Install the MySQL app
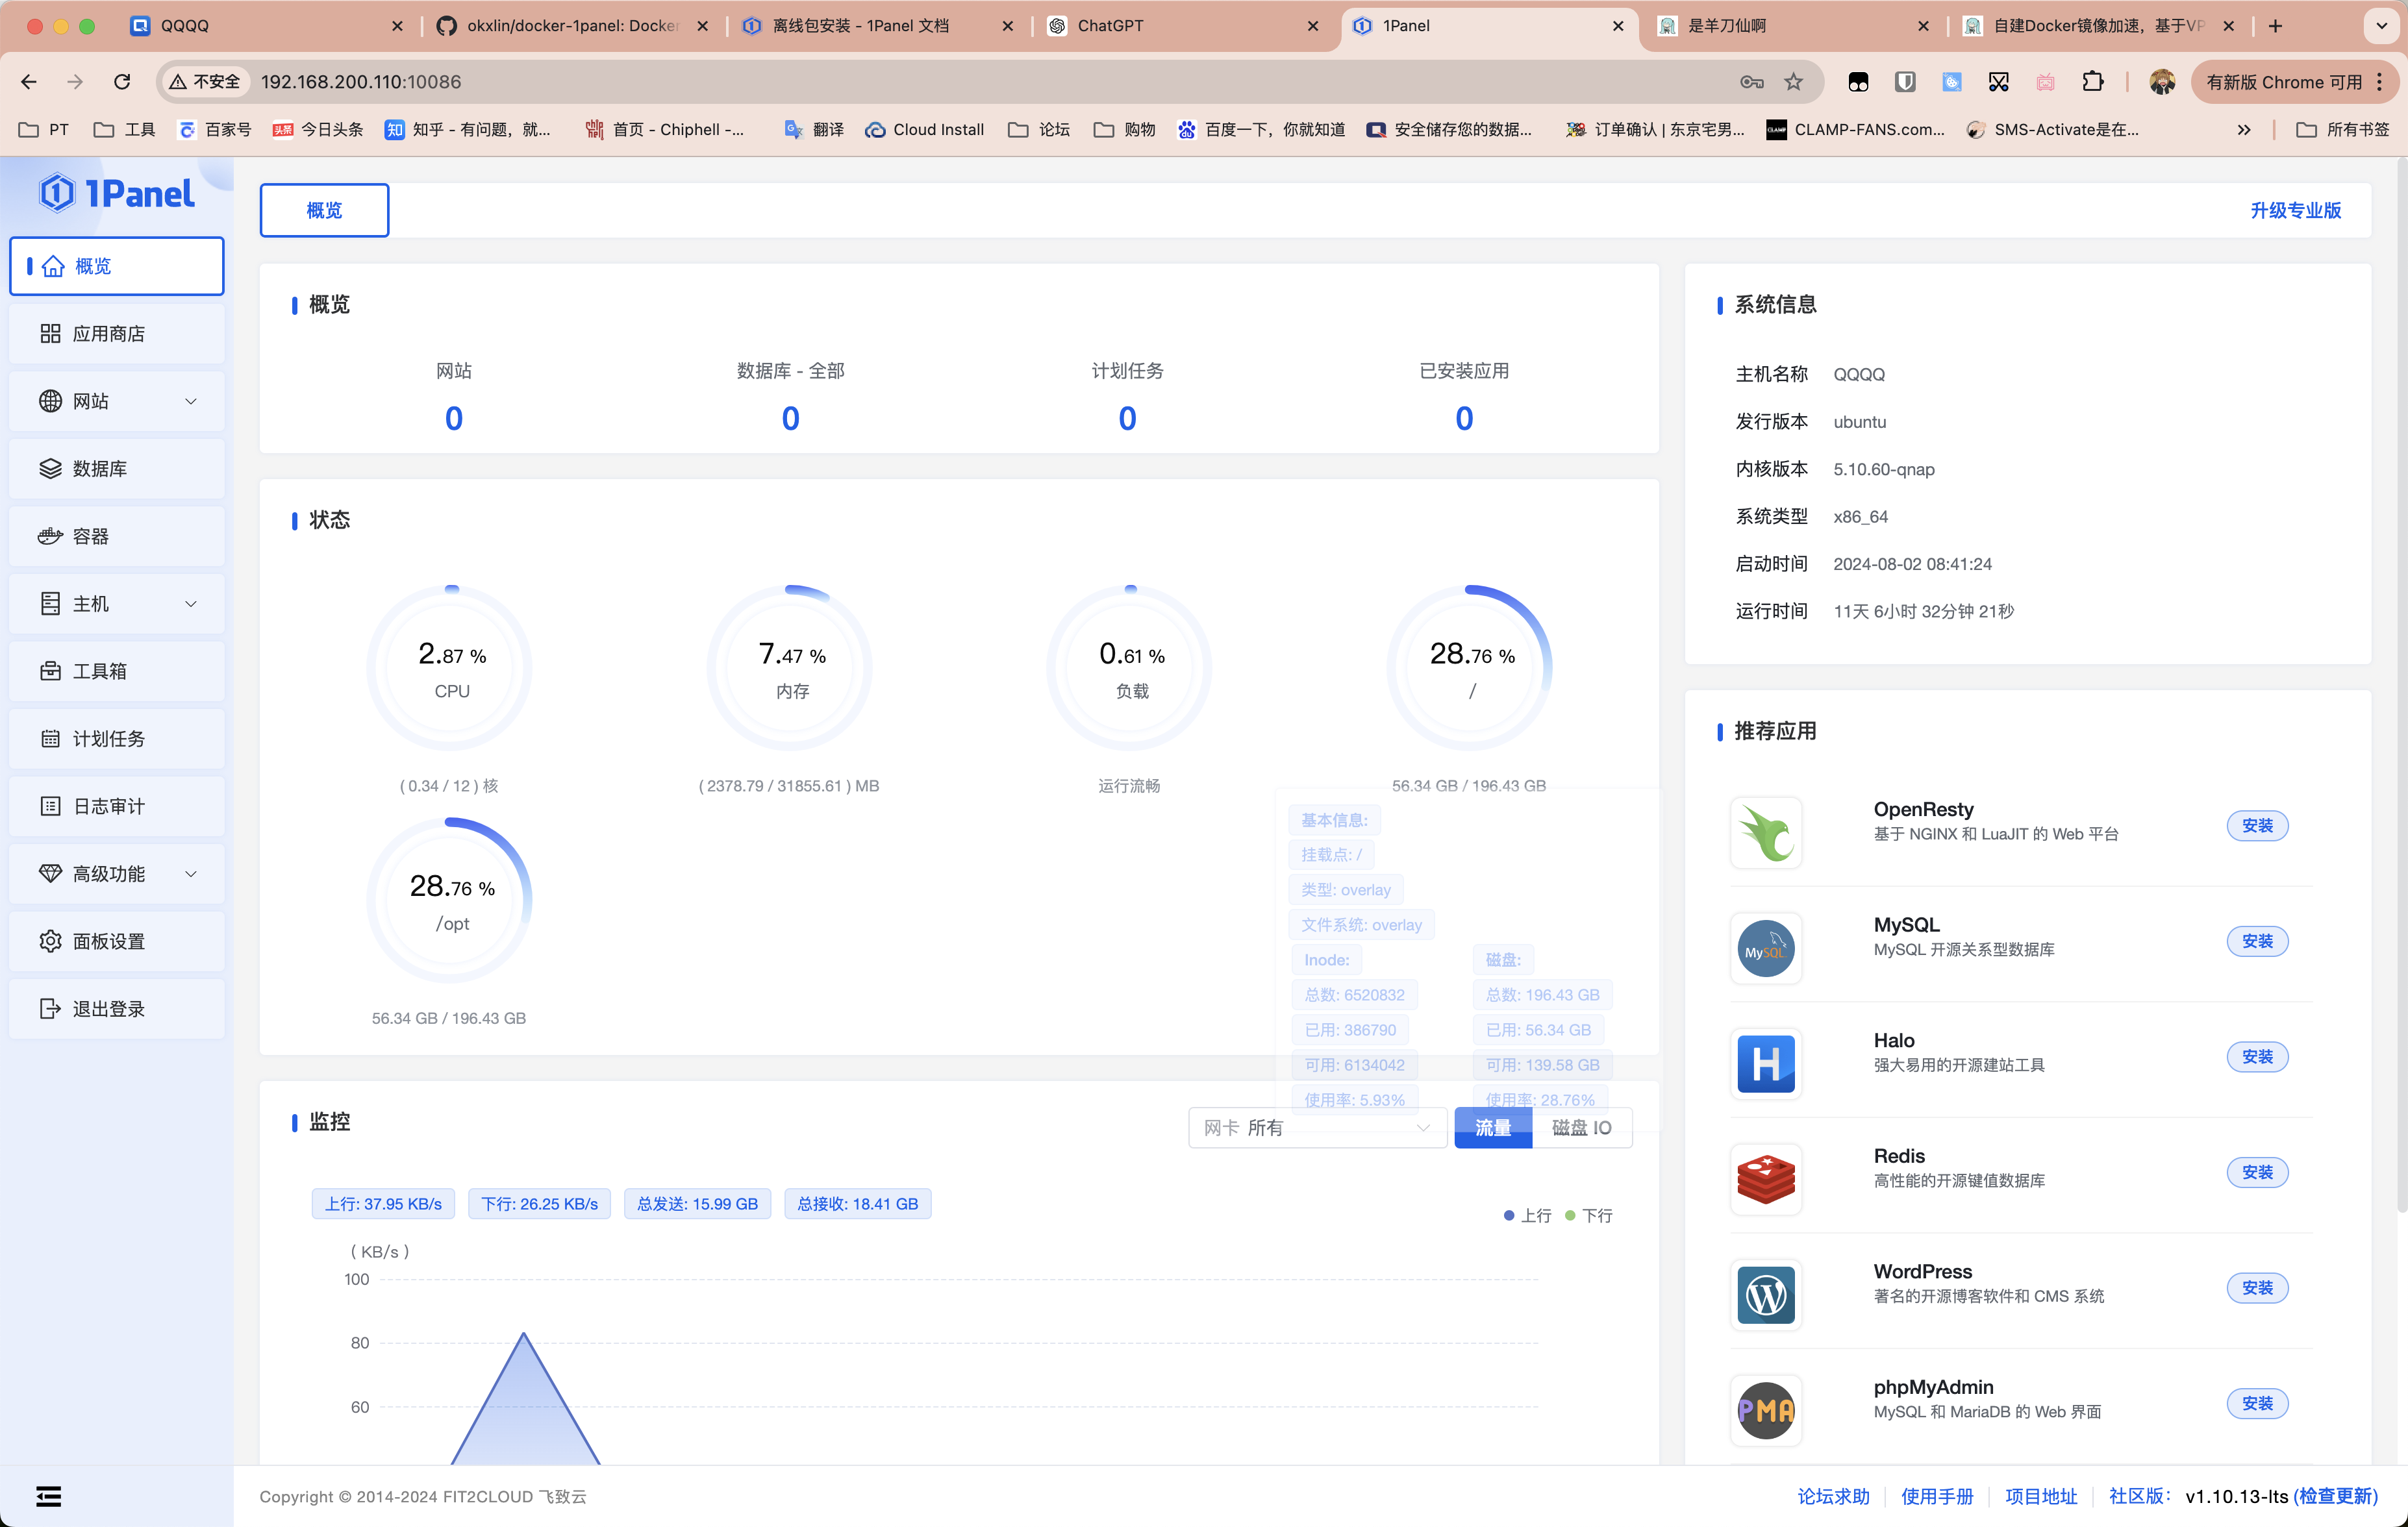Image resolution: width=2408 pixels, height=1527 pixels. (2257, 941)
